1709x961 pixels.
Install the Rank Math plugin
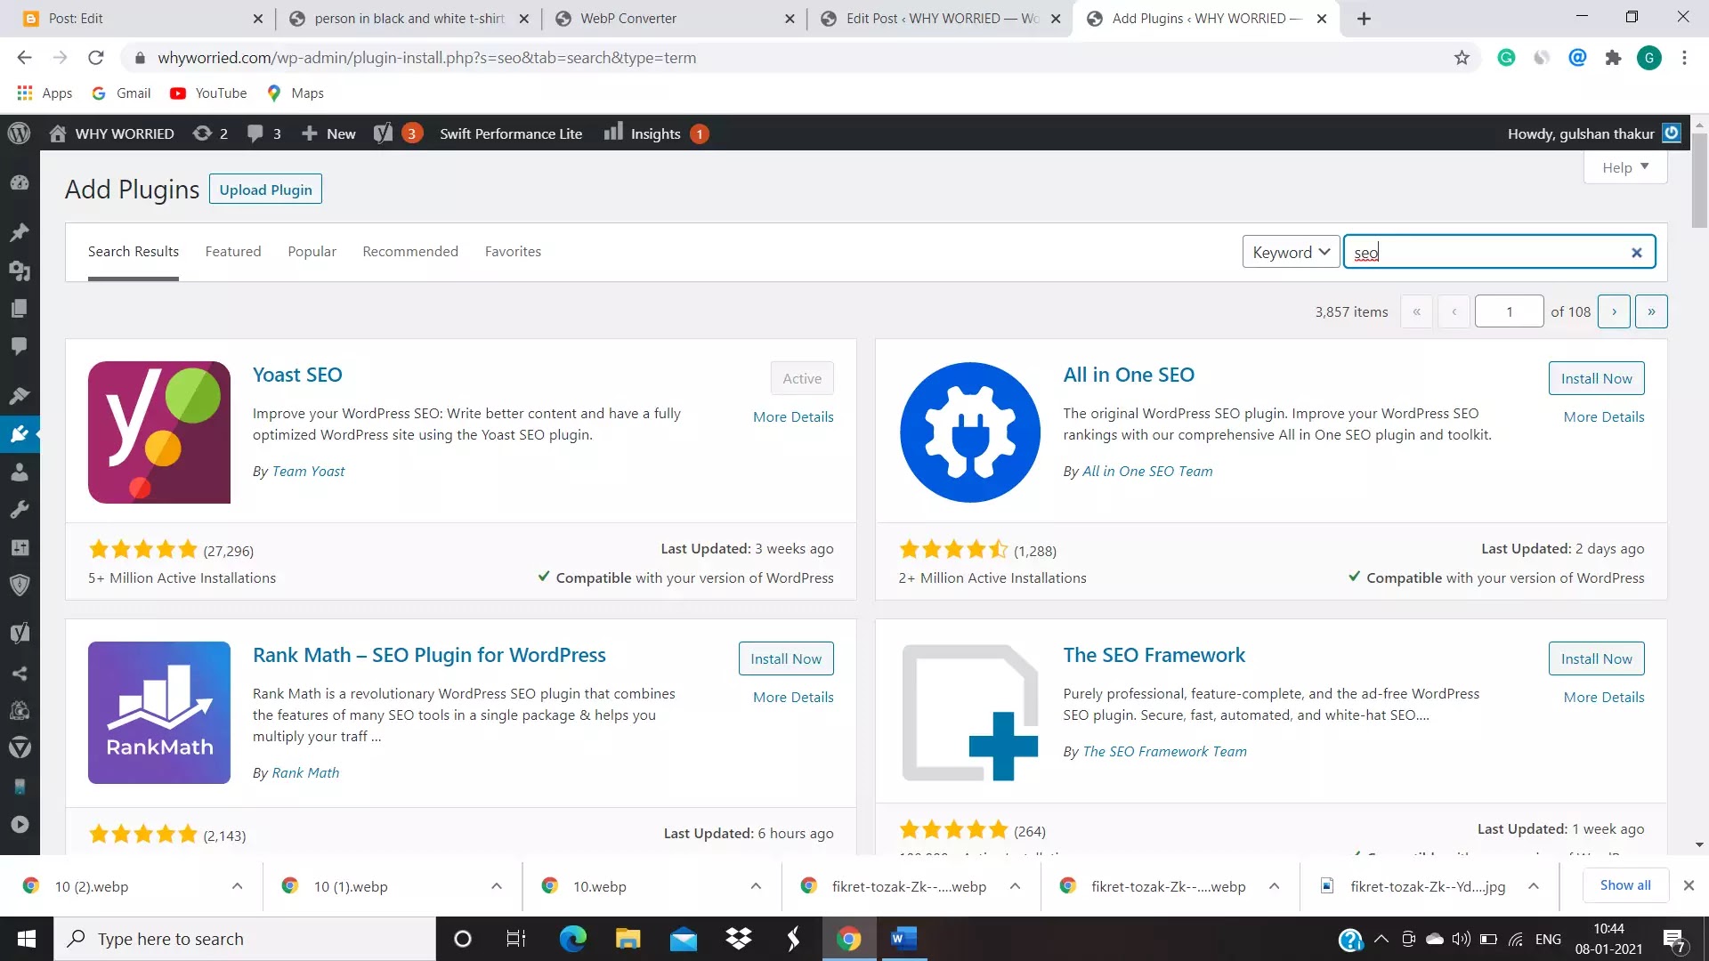[x=785, y=658]
